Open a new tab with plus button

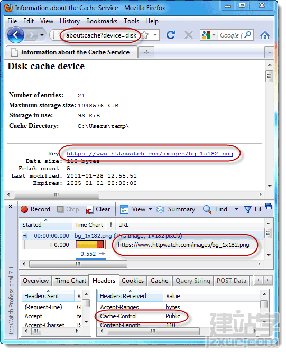(x=146, y=52)
